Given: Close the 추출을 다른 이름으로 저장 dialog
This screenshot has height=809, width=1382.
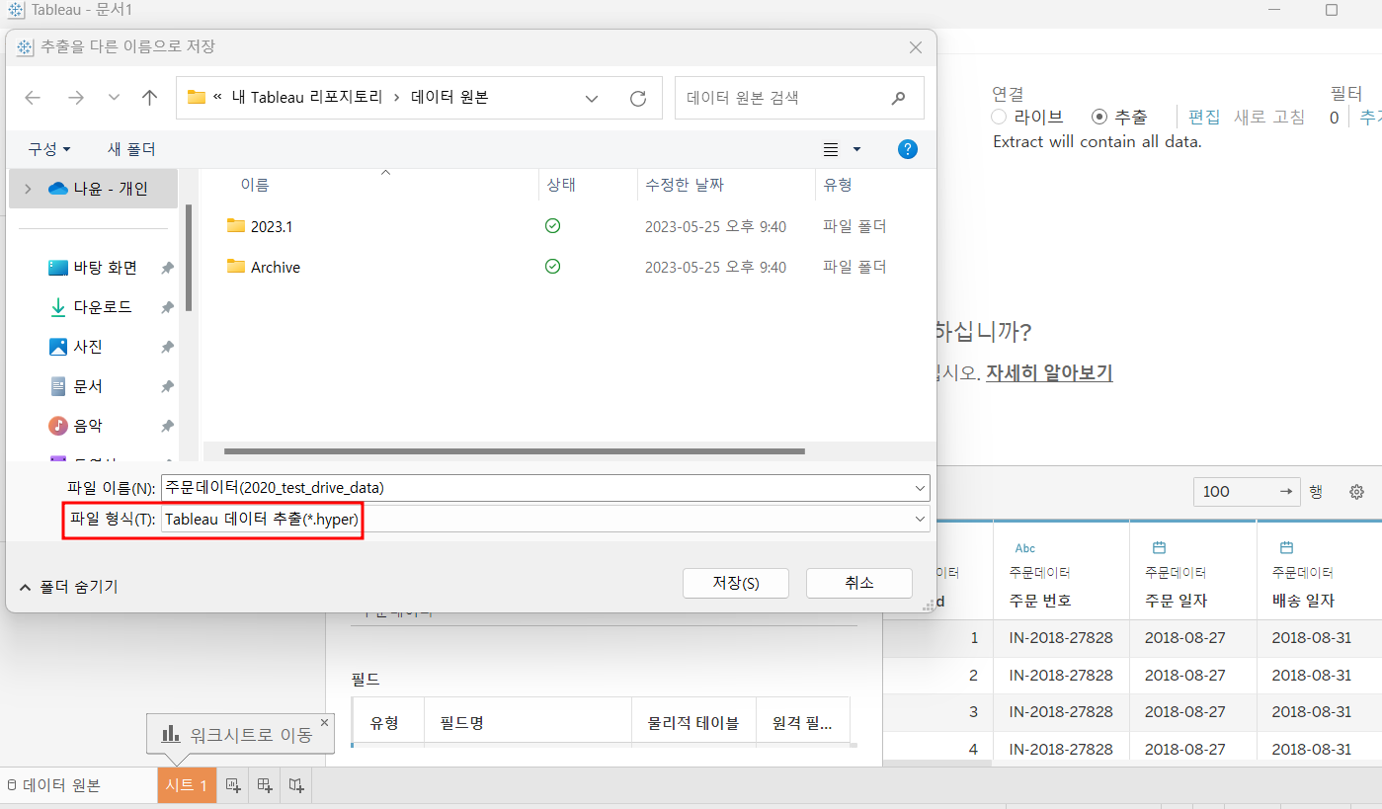Looking at the screenshot, I should pos(916,46).
